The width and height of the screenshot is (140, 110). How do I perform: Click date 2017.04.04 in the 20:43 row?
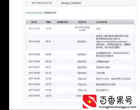point(34,96)
